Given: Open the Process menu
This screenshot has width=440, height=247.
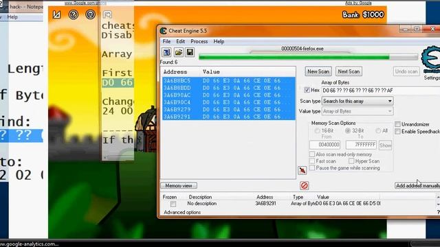Looking at the screenshot, I should tap(199, 41).
